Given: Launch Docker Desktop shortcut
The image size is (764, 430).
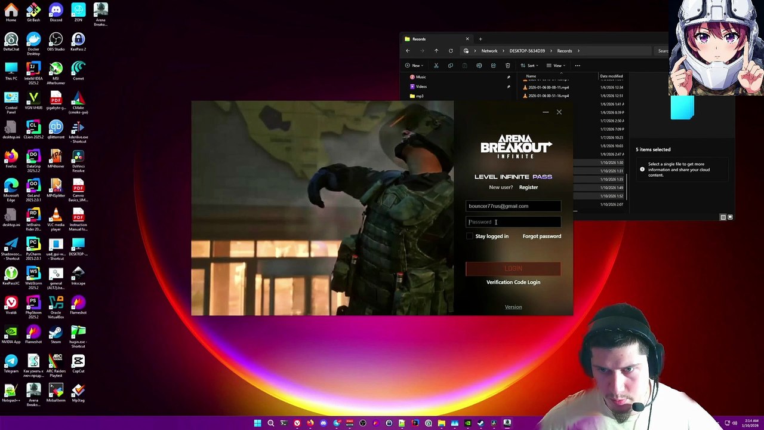Looking at the screenshot, I should tap(33, 43).
